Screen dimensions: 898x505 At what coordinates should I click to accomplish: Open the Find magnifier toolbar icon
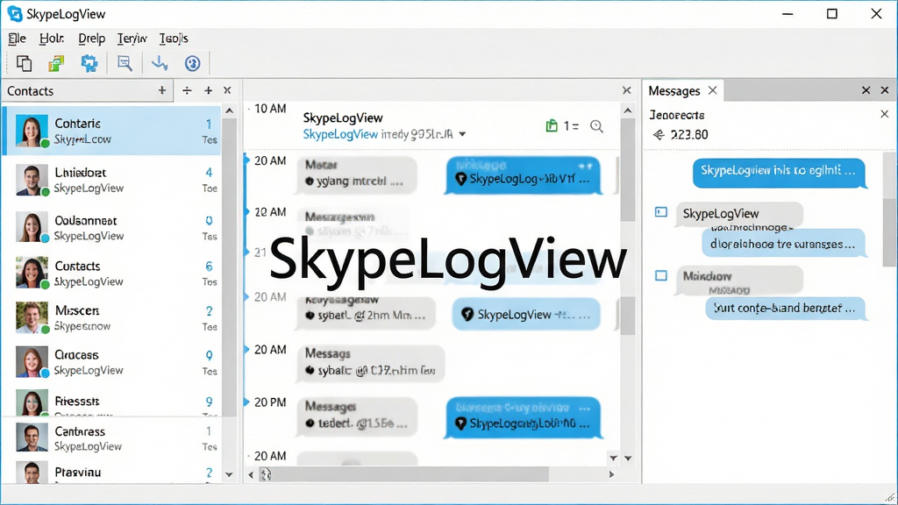pyautogui.click(x=125, y=63)
